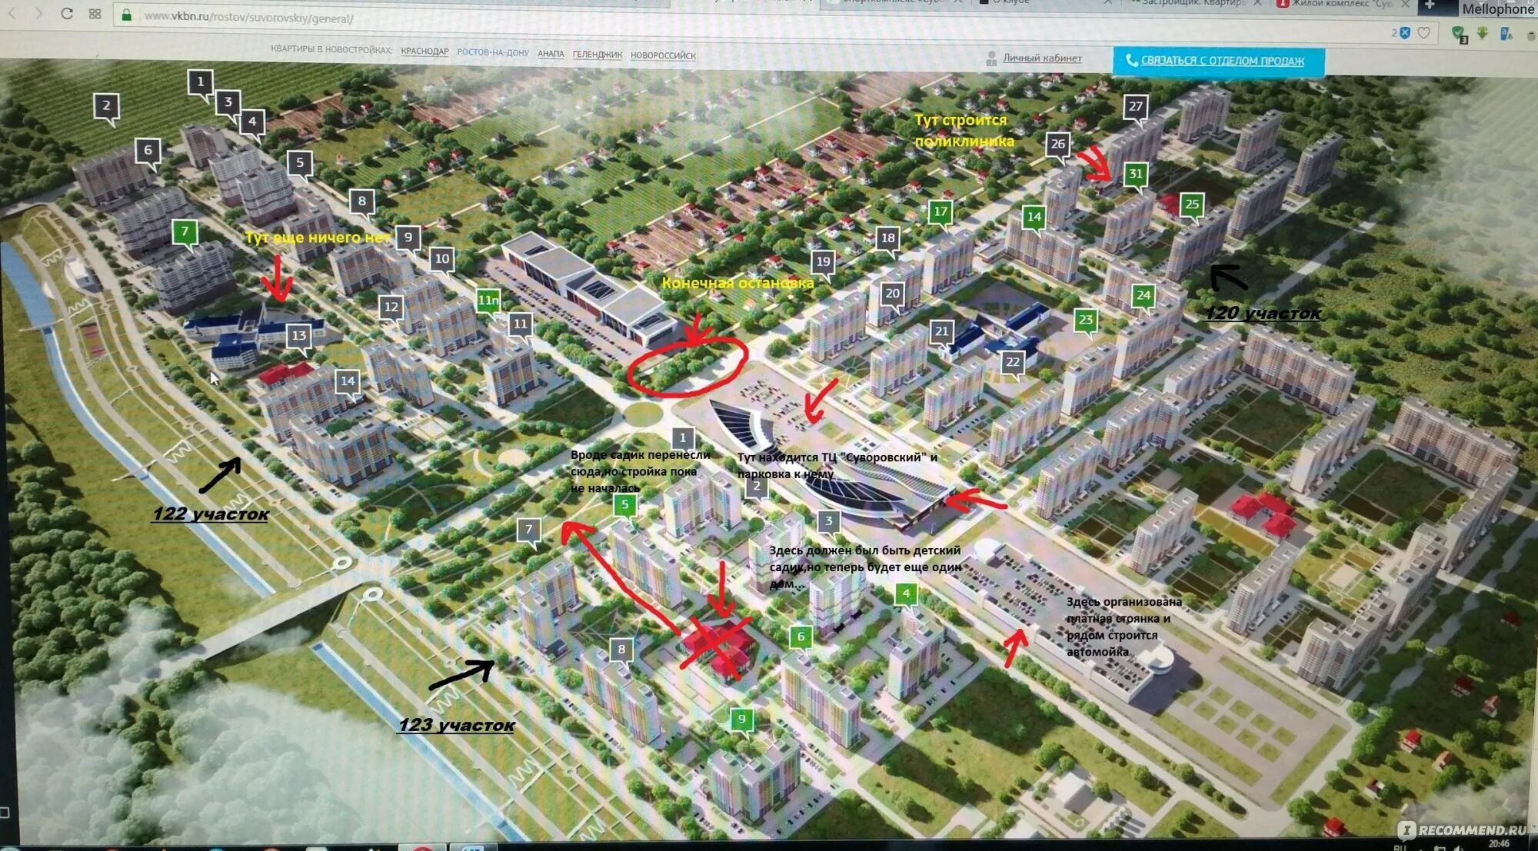
Task: Select the gray marker labeled 11
Action: point(521,326)
